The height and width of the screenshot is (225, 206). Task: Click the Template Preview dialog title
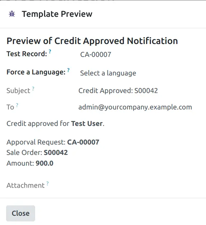click(x=57, y=14)
